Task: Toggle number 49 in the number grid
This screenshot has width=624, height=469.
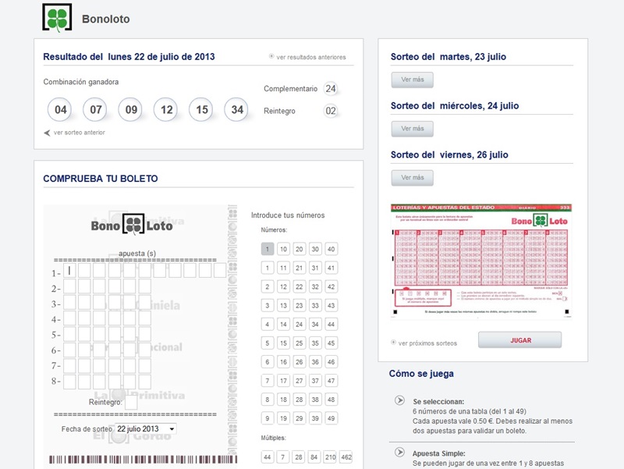Action: click(331, 417)
